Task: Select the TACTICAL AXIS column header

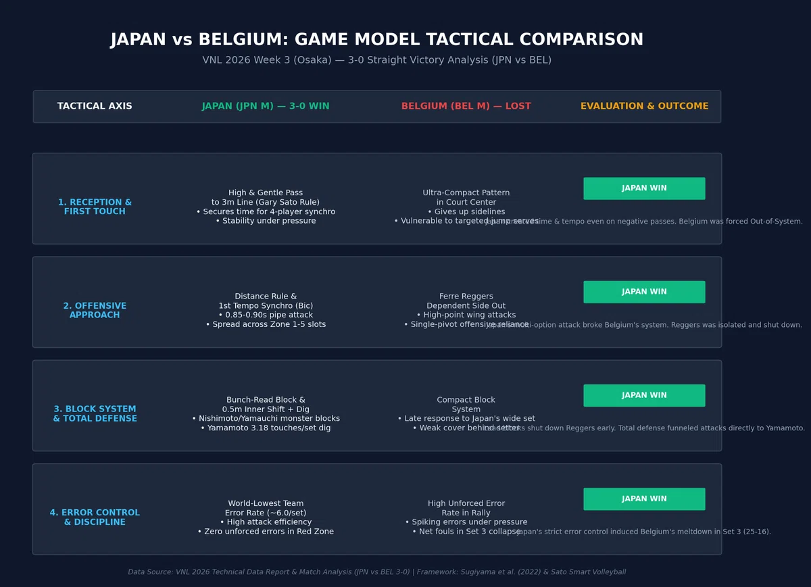Action: click(x=95, y=107)
